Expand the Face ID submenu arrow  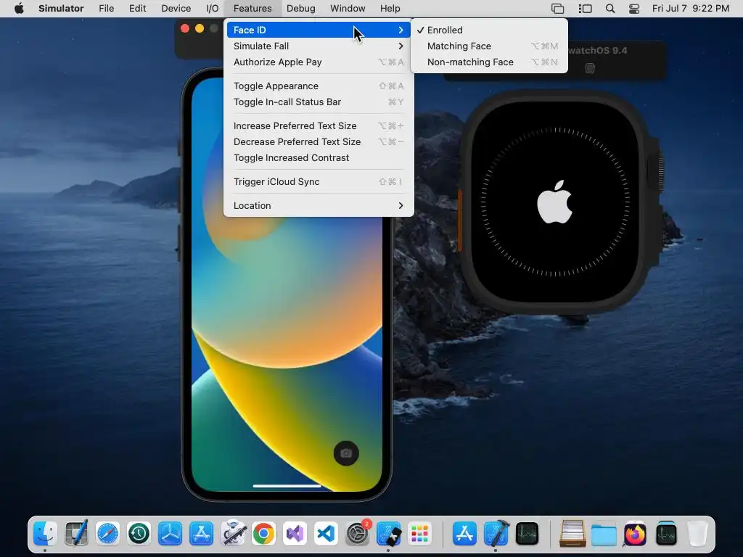click(401, 30)
